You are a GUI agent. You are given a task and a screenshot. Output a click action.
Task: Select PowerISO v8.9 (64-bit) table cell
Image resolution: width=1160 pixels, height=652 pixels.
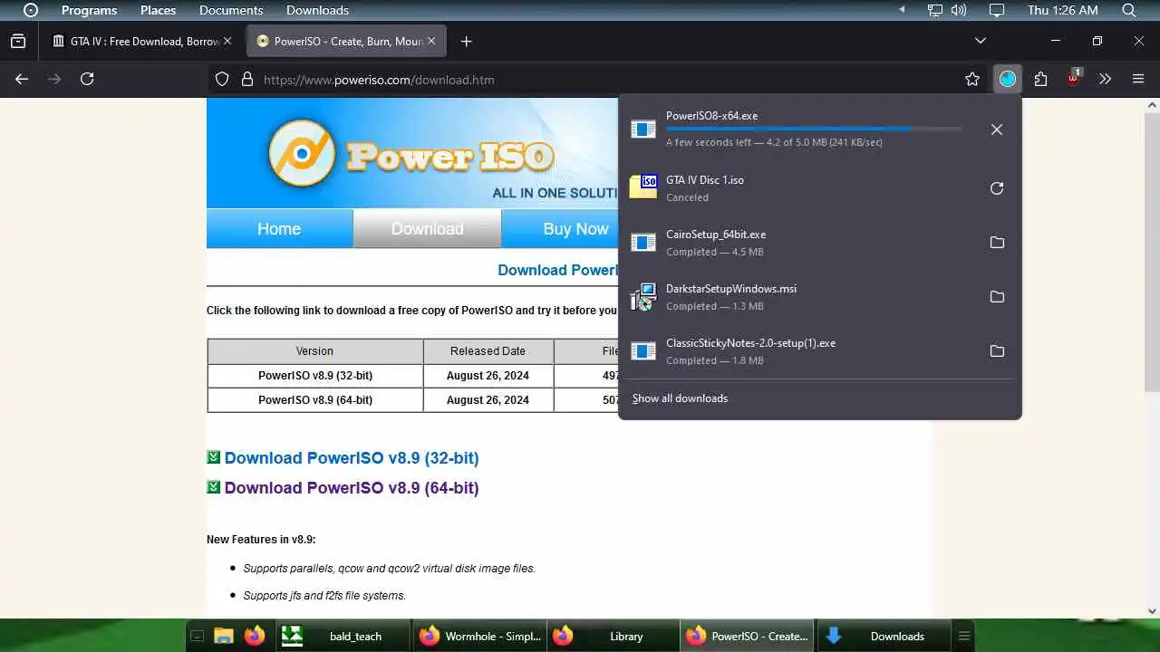(315, 400)
